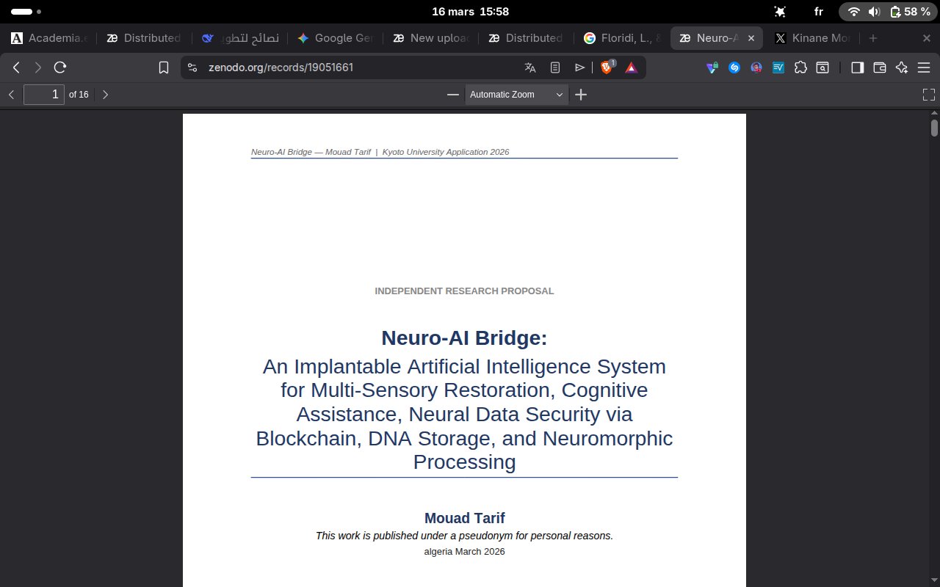Click the subtitle line "Blockchain, DNA Storage, and Neuromorphic"
Screen dimensions: 940x587
[464, 439]
